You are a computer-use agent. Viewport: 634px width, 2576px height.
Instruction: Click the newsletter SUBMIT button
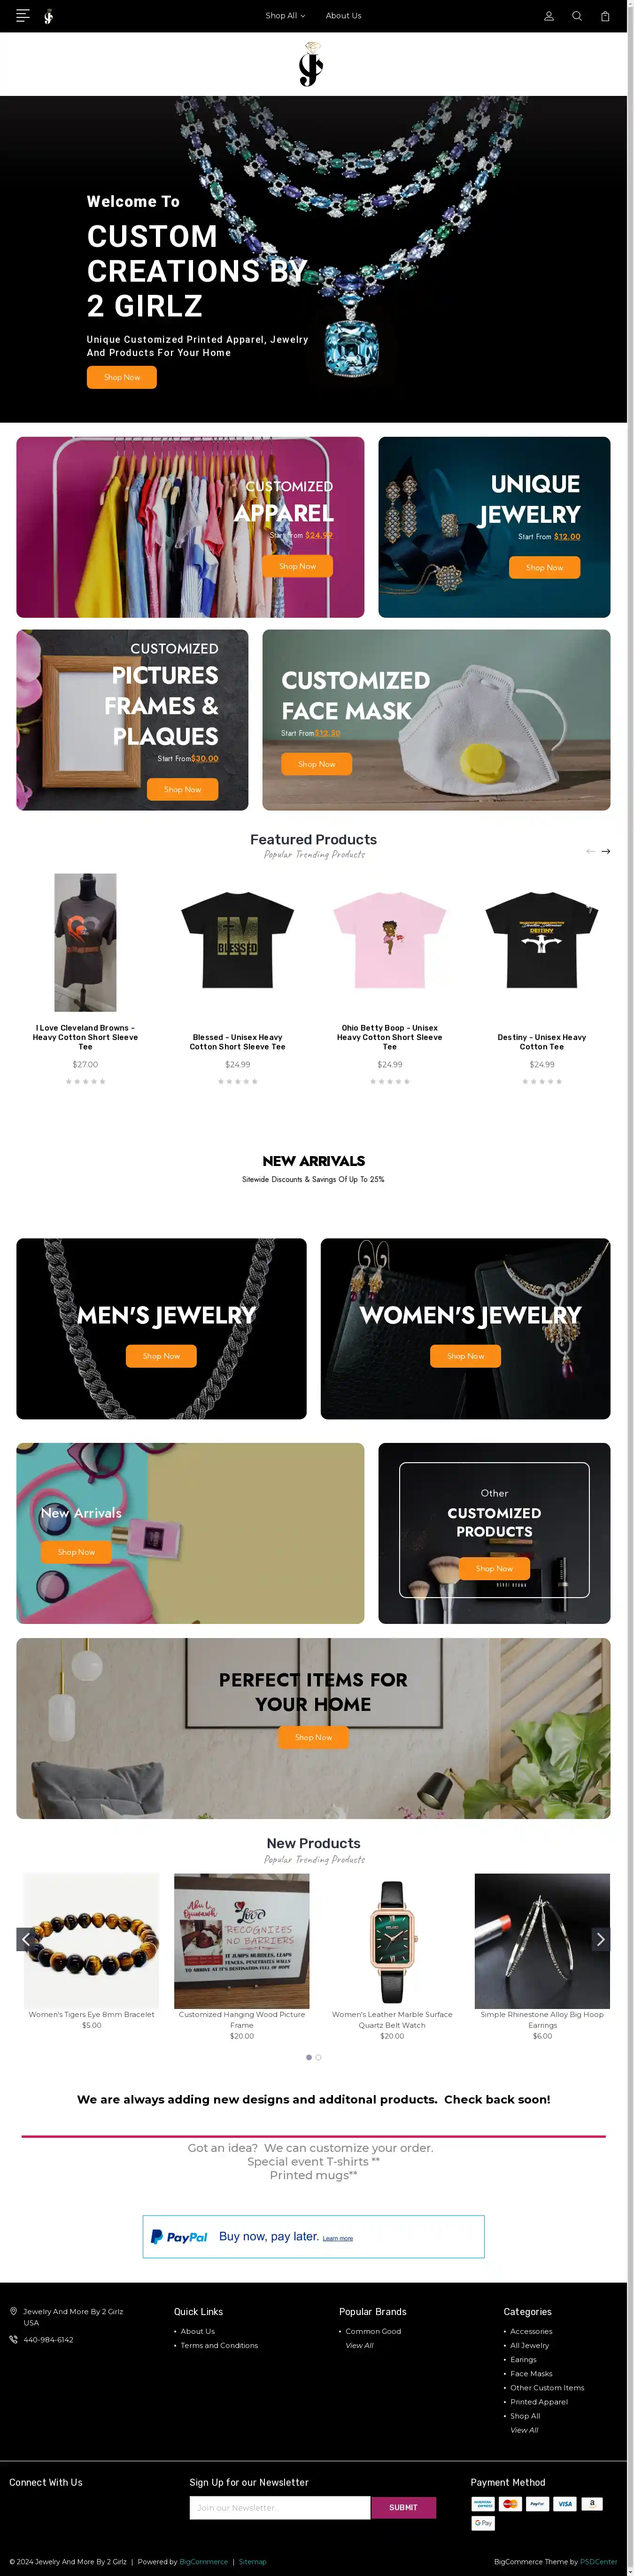click(403, 2507)
